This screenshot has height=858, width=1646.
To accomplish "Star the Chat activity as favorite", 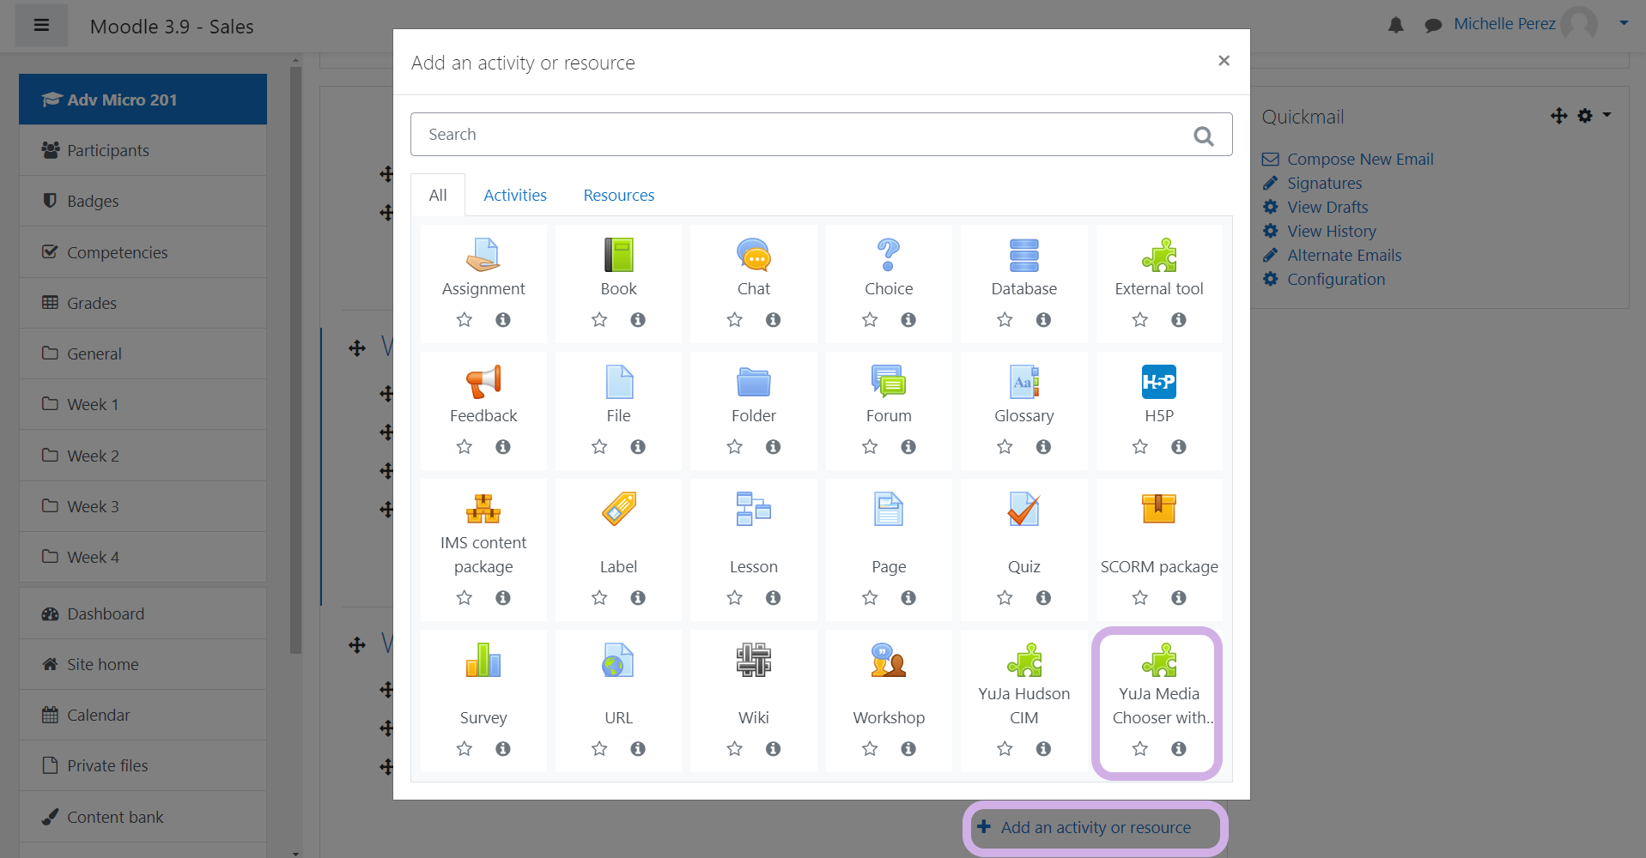I will pyautogui.click(x=734, y=320).
